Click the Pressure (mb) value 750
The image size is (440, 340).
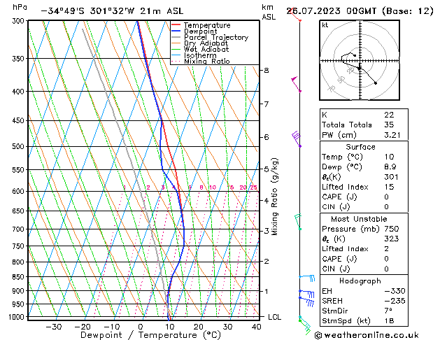coord(392,229)
